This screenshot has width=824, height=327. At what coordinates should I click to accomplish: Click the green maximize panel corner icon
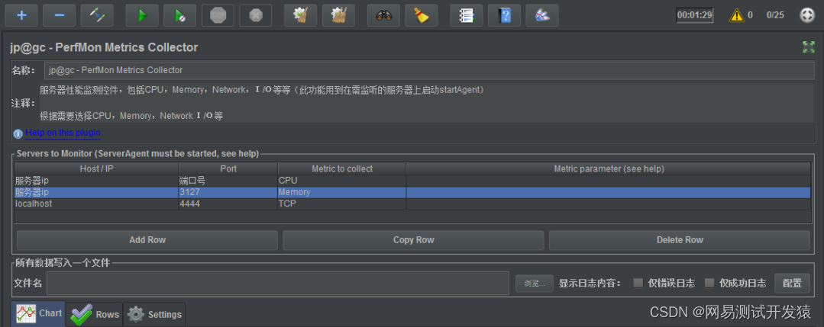point(808,47)
